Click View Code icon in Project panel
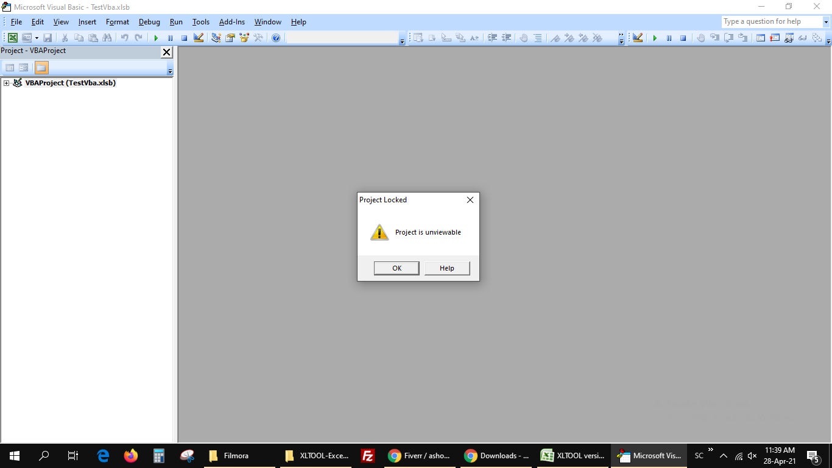This screenshot has height=468, width=832. coord(10,68)
